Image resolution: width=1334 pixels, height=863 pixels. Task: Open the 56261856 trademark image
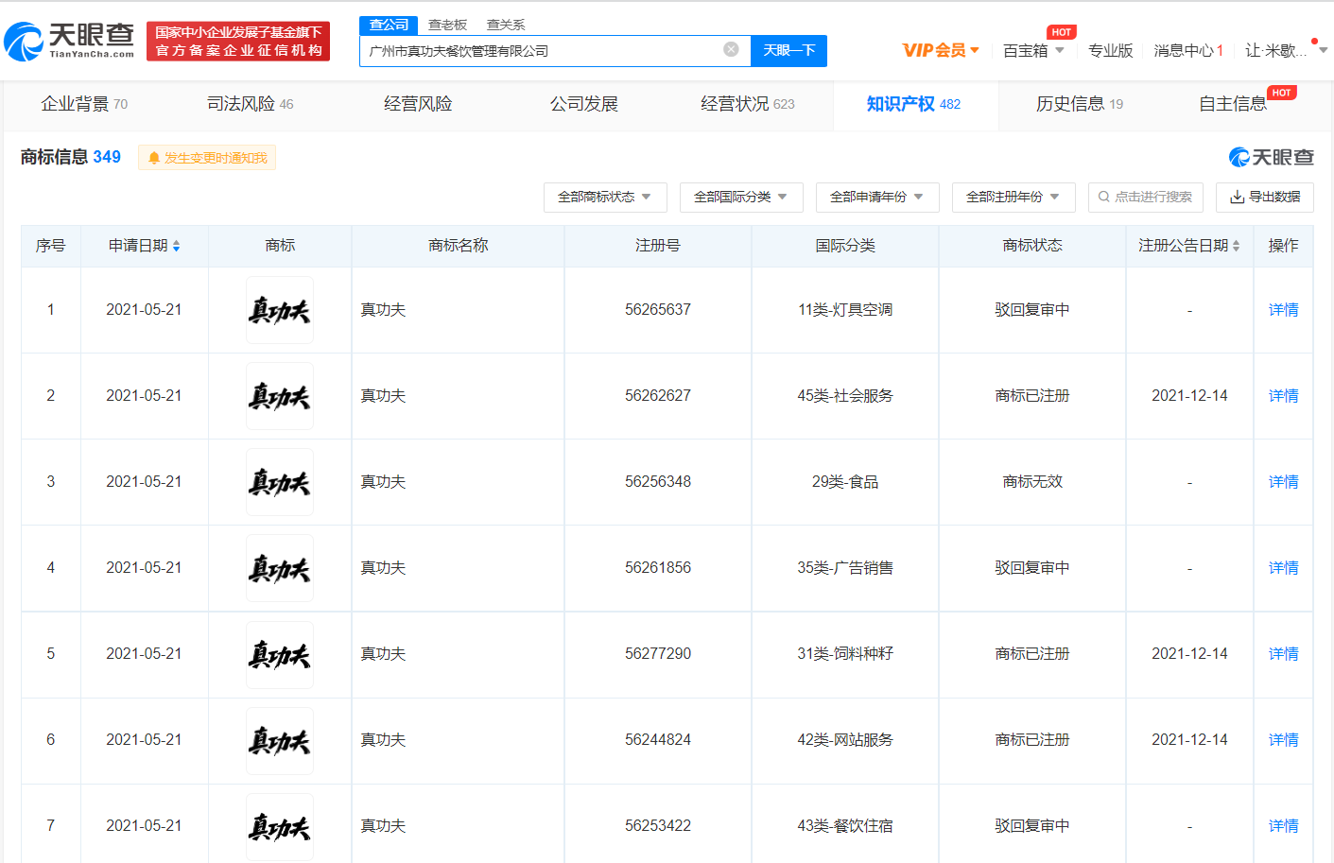pos(280,568)
